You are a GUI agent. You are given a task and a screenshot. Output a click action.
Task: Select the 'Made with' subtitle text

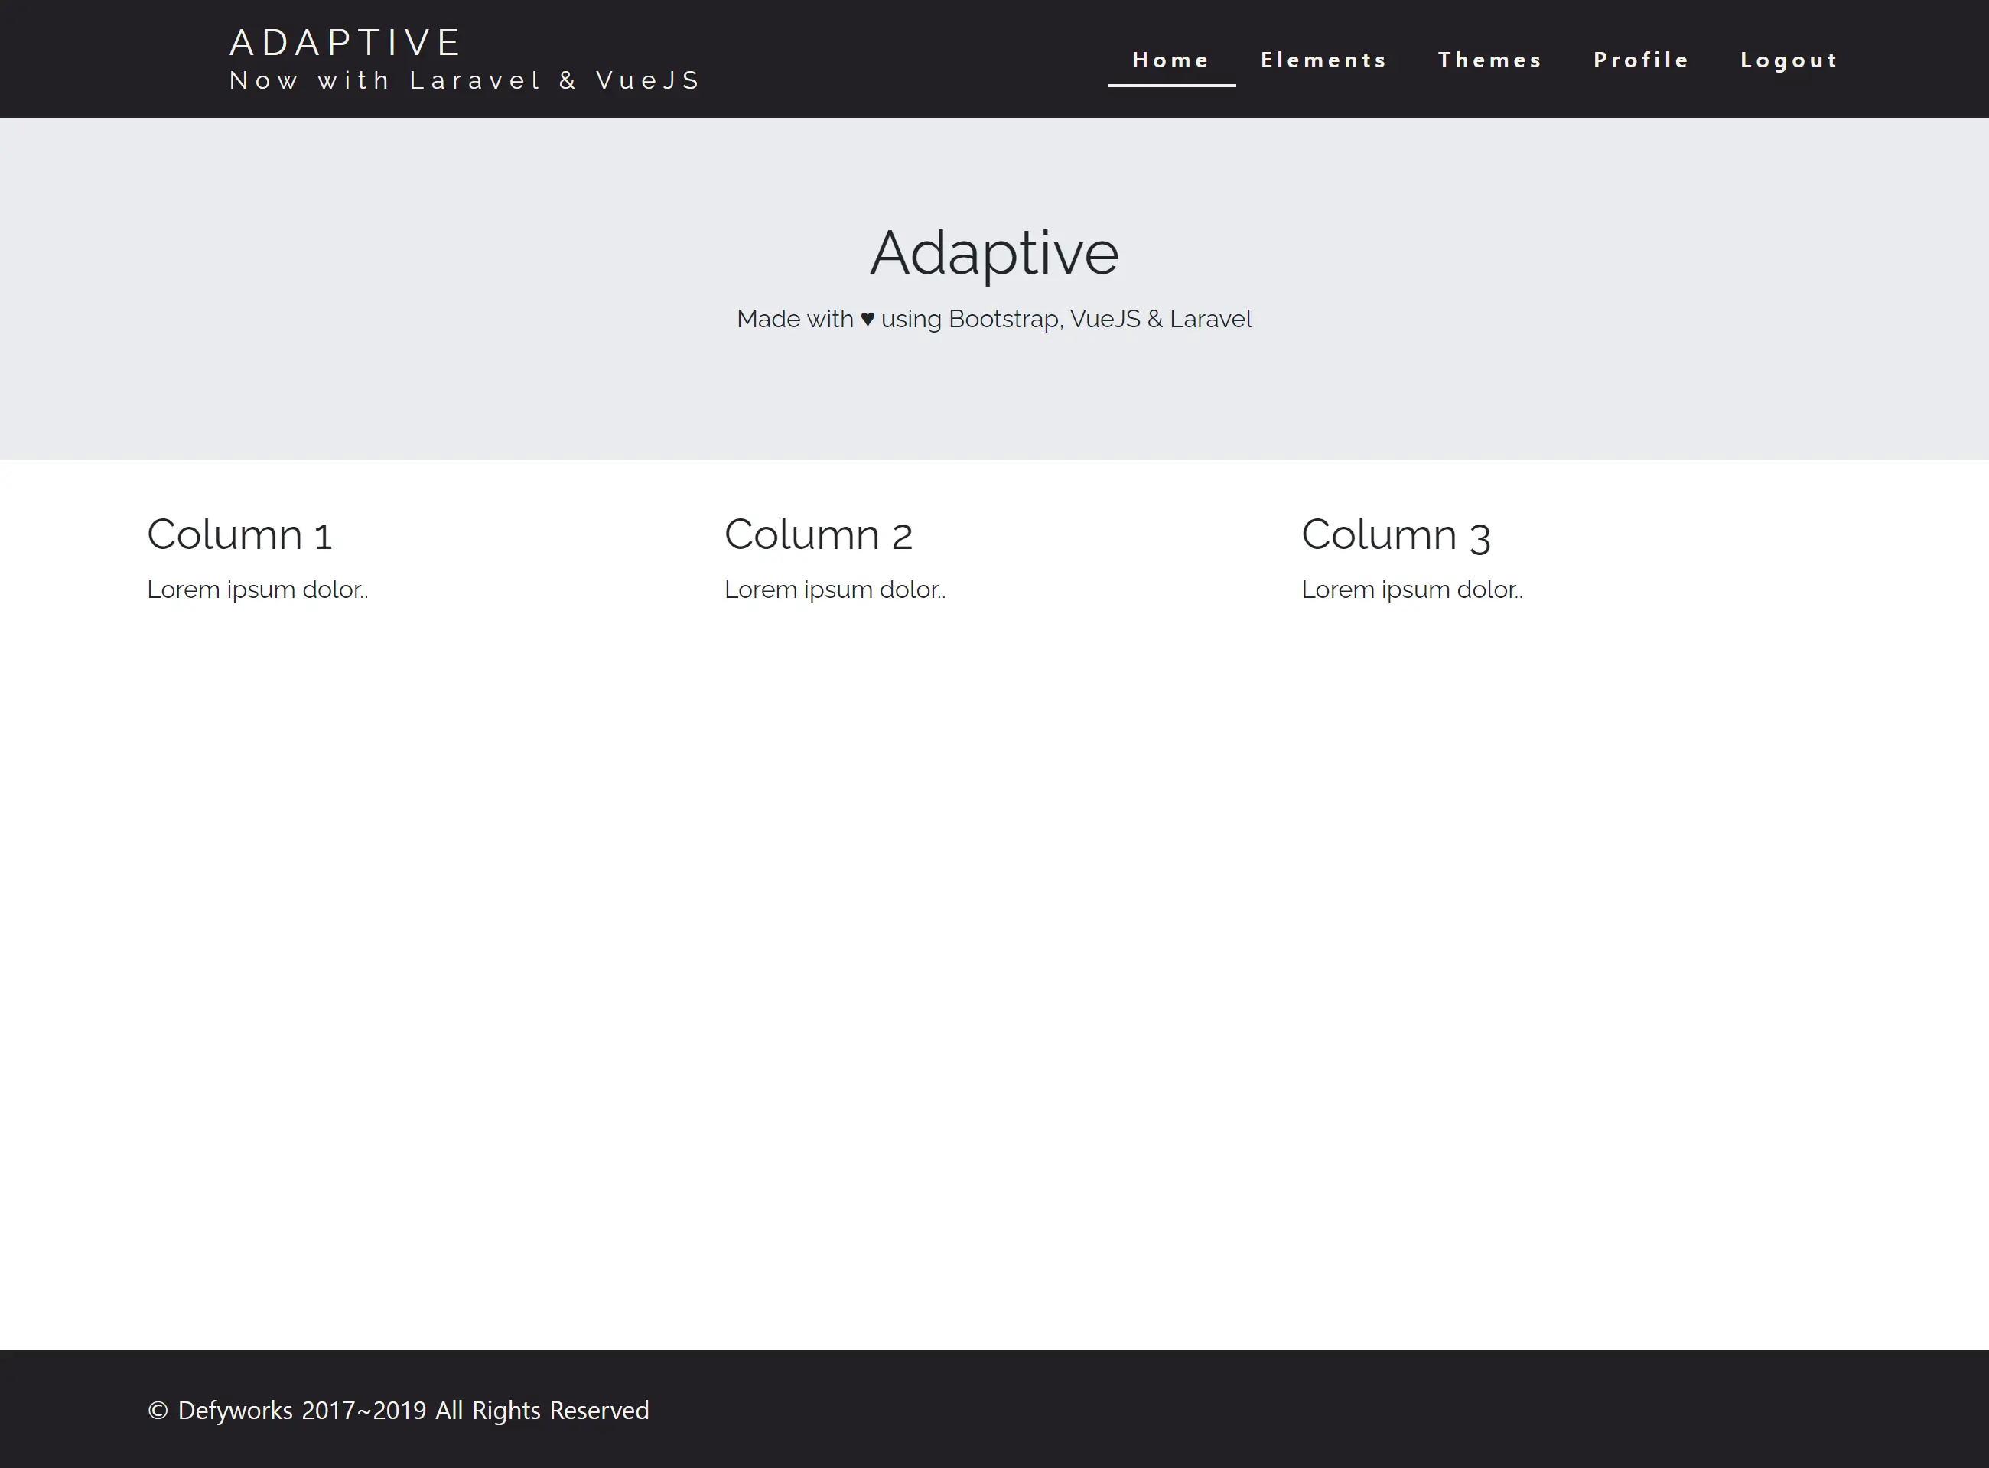[794, 318]
